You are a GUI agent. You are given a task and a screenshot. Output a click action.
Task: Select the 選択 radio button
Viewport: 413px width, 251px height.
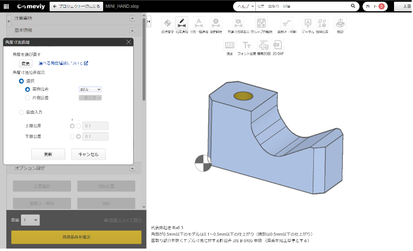point(21,81)
